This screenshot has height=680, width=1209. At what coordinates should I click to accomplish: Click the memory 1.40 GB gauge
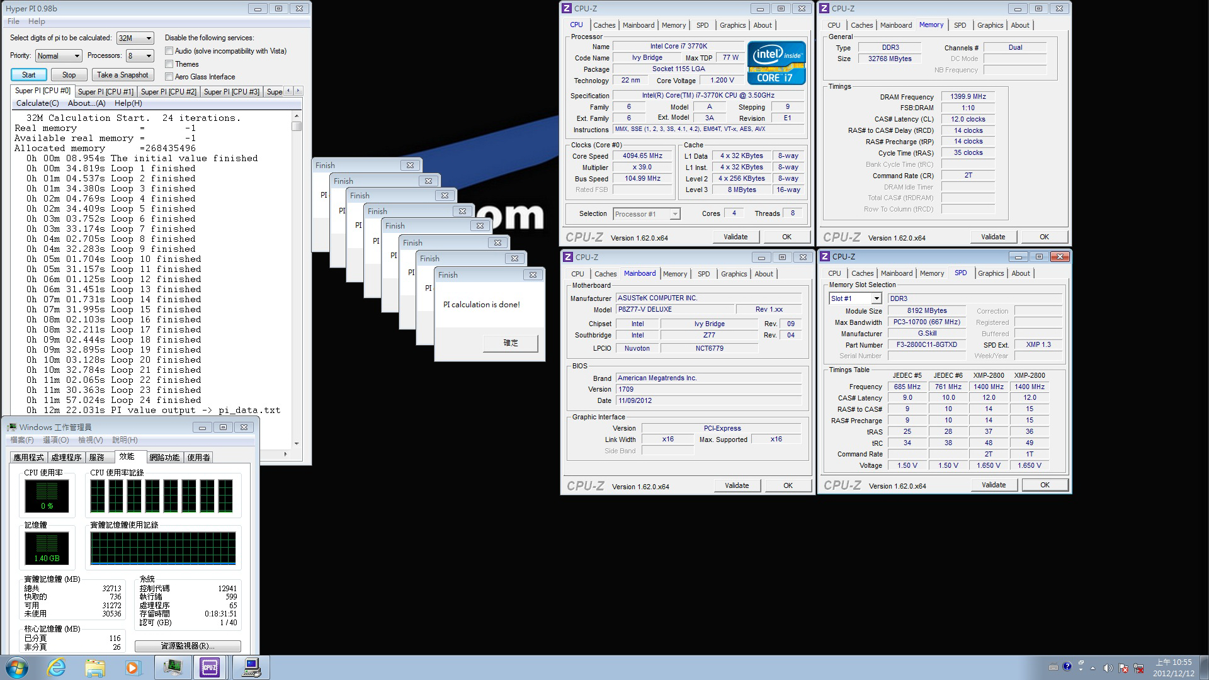[47, 548]
